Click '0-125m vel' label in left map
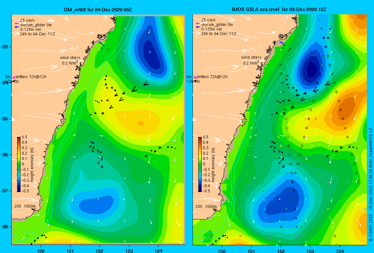374x253 pixels. point(30,30)
